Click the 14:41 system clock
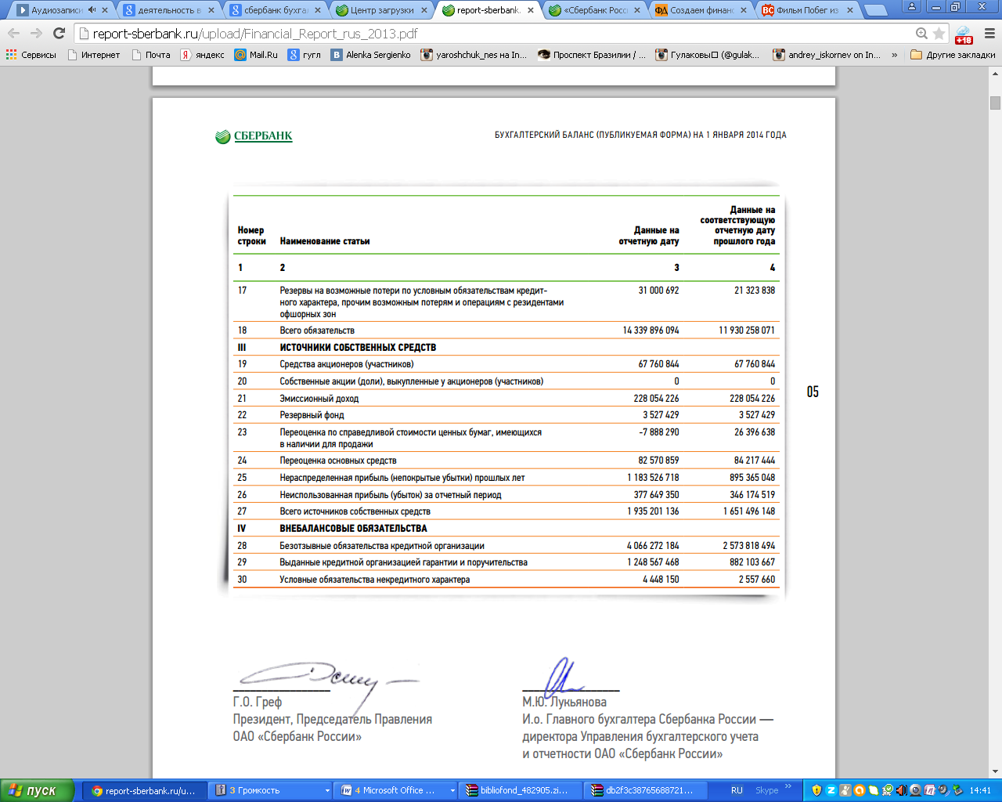1002x802 pixels. [980, 790]
